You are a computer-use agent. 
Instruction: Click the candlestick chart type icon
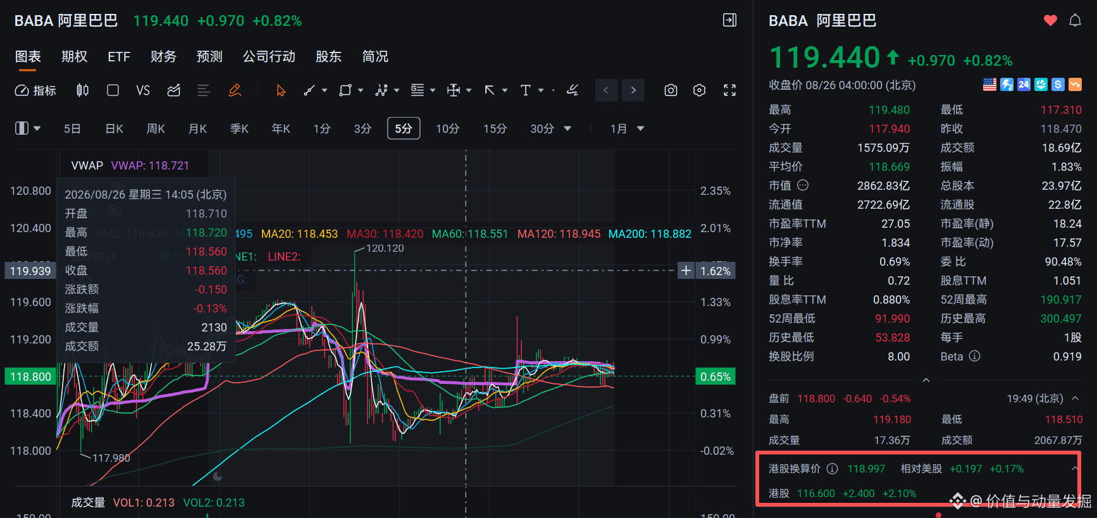click(82, 90)
